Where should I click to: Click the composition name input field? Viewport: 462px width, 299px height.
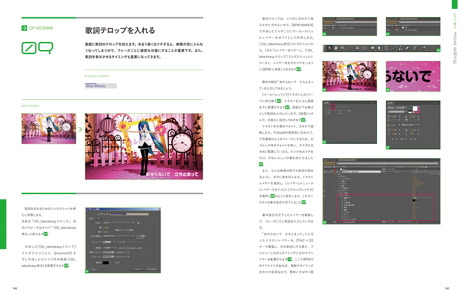point(130,214)
